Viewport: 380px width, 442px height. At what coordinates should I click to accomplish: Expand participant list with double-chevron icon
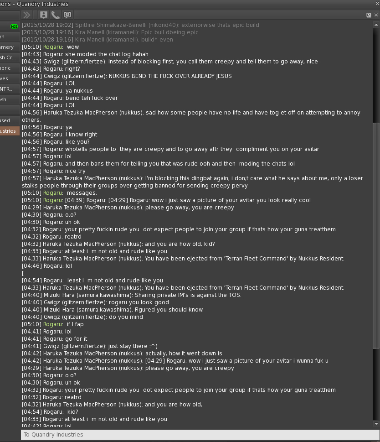tap(27, 15)
